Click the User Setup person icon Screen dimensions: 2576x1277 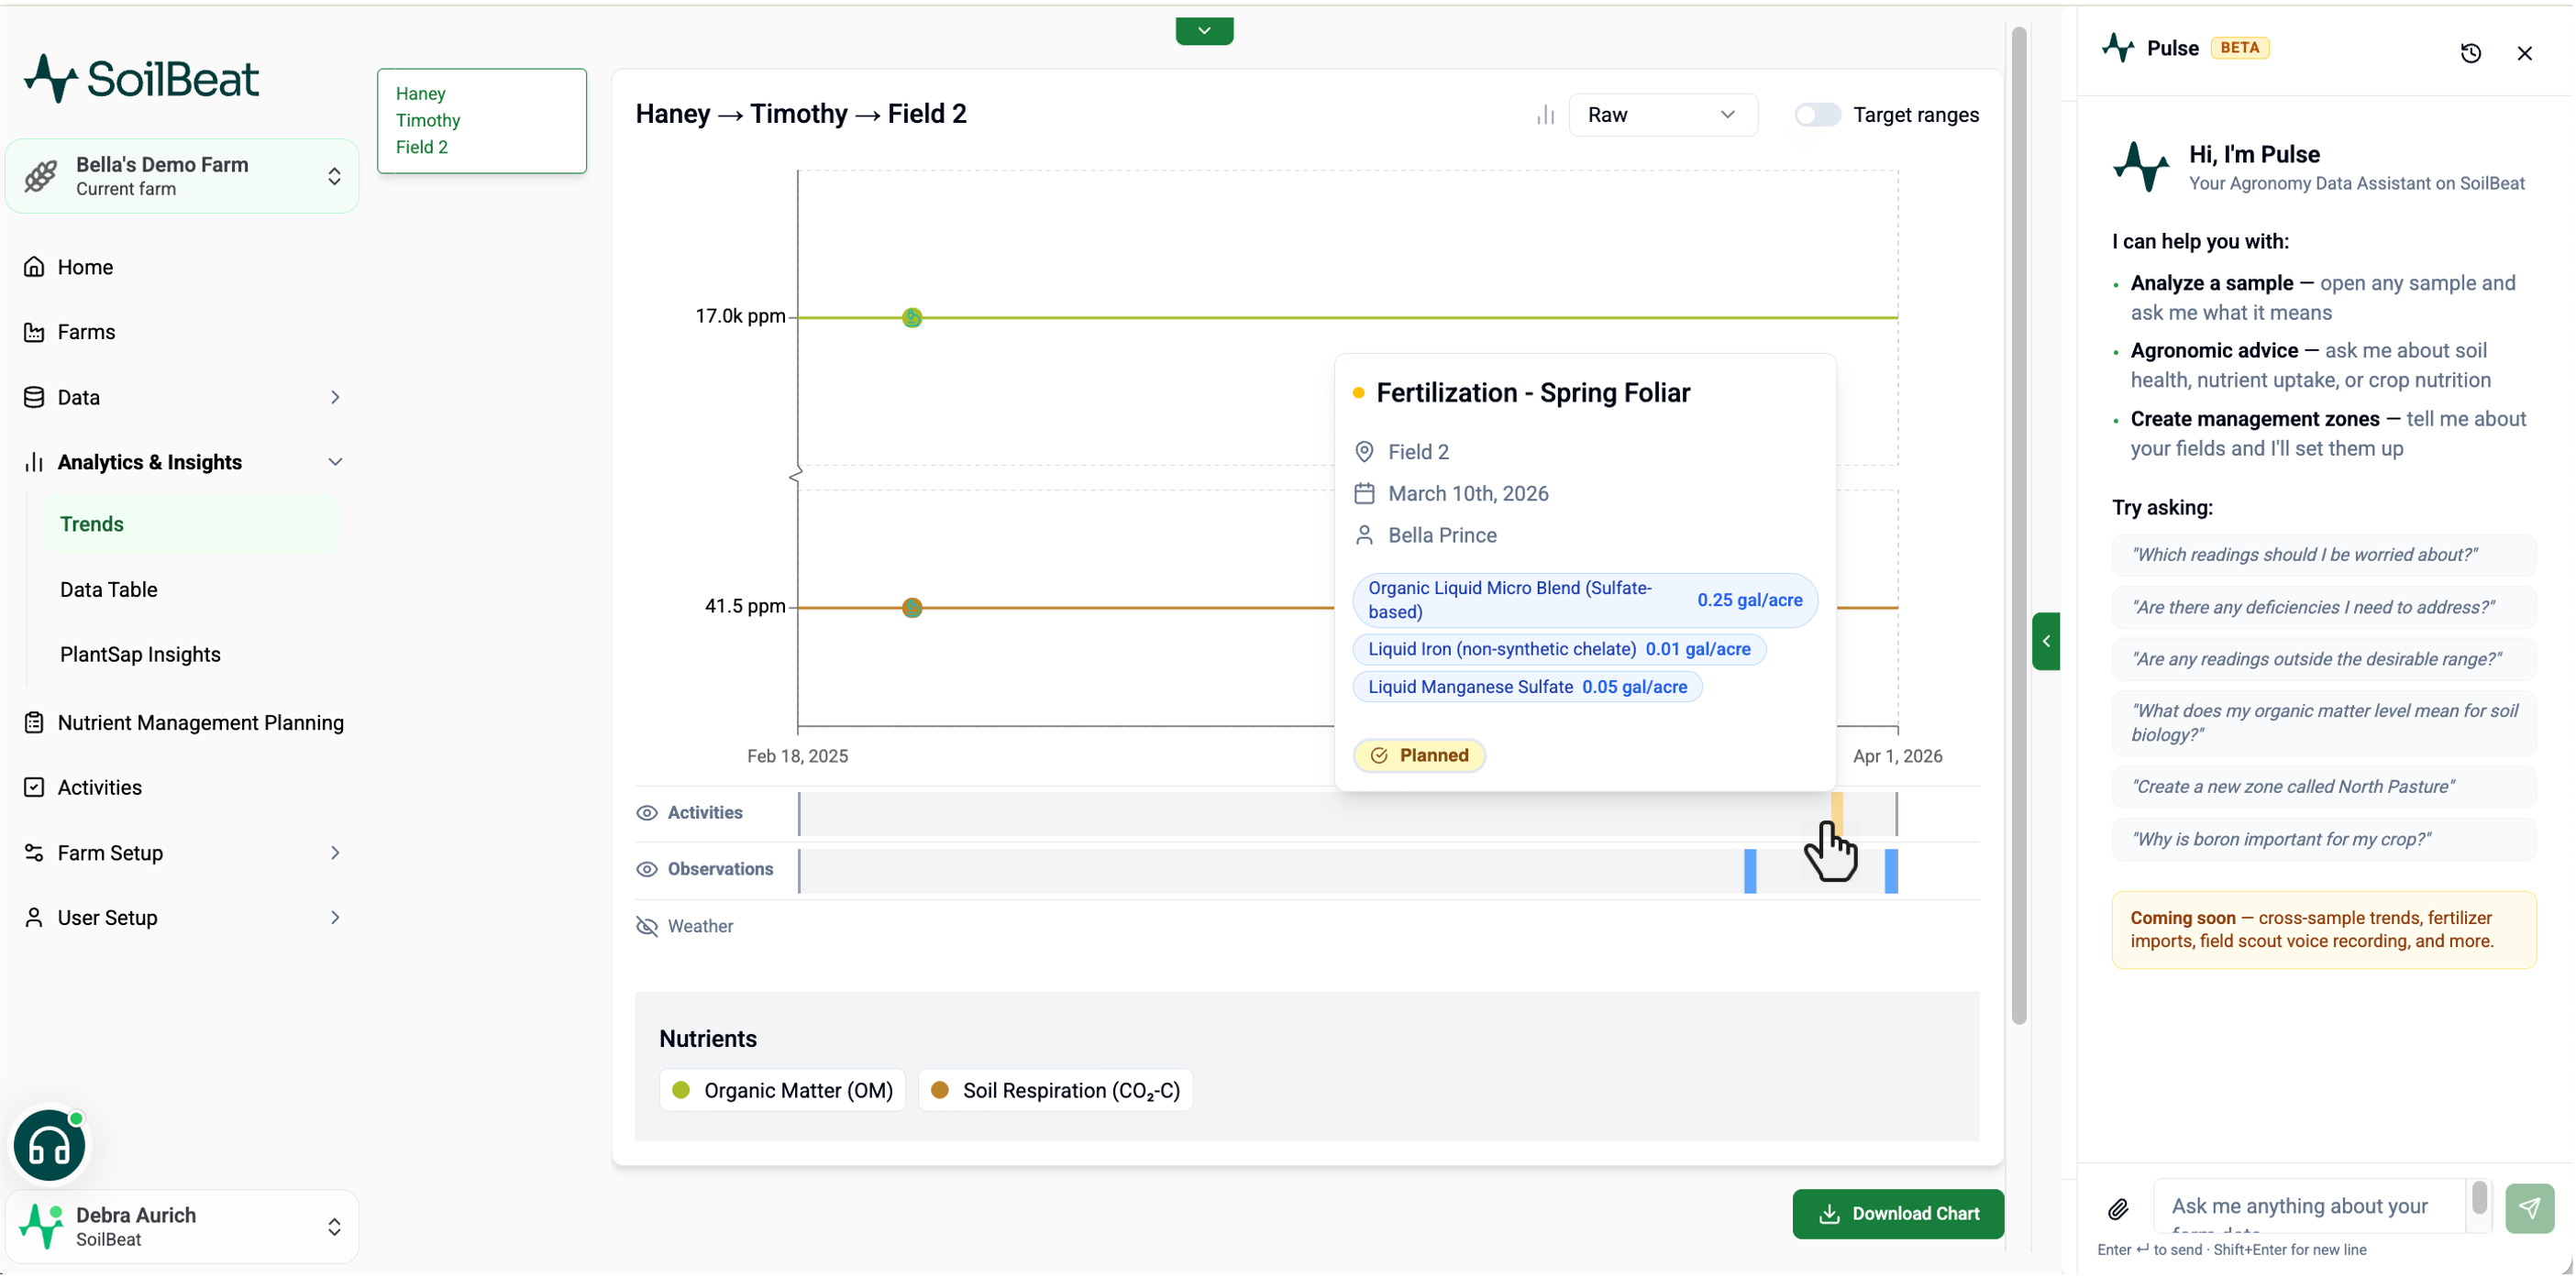34,917
